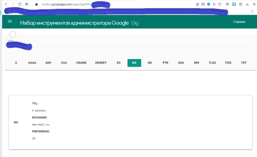This screenshot has width=257, height=157.
Task: Focus the Имя domain name input field
Action: pos(130,45)
